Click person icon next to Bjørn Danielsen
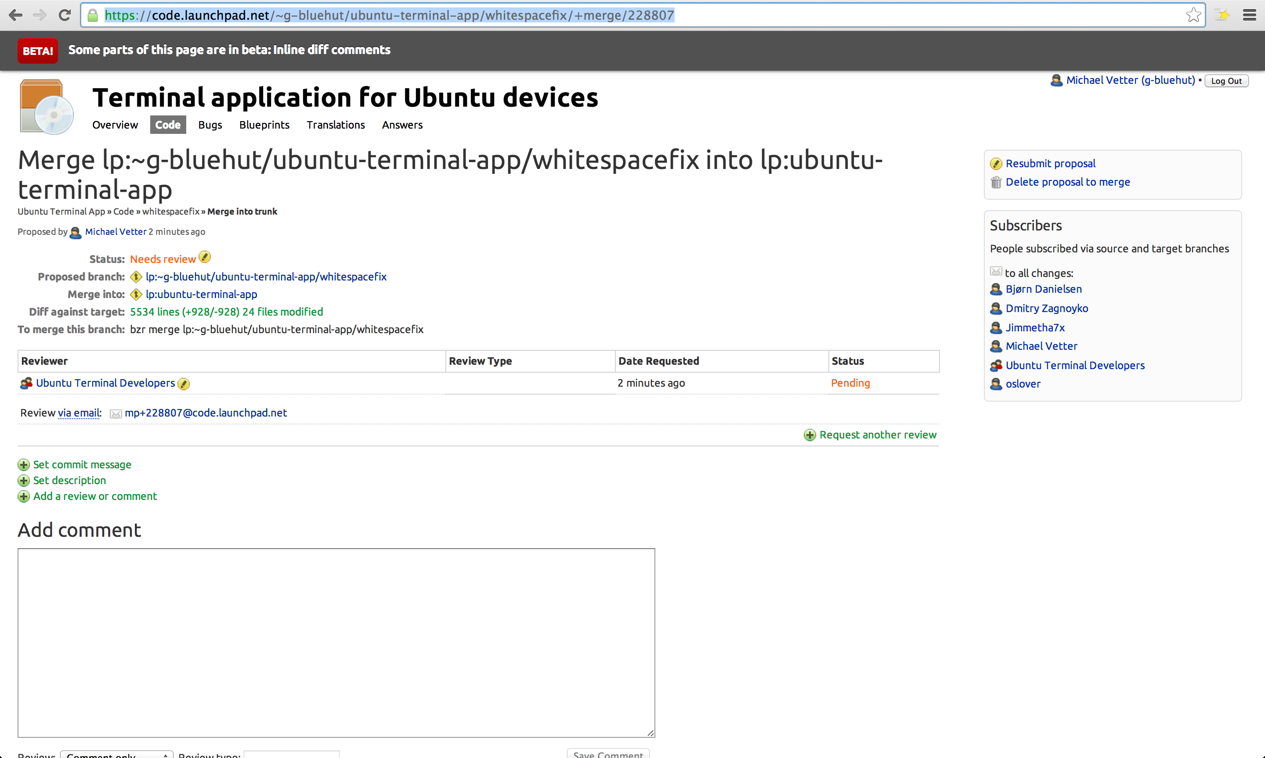1265x758 pixels. (x=996, y=290)
